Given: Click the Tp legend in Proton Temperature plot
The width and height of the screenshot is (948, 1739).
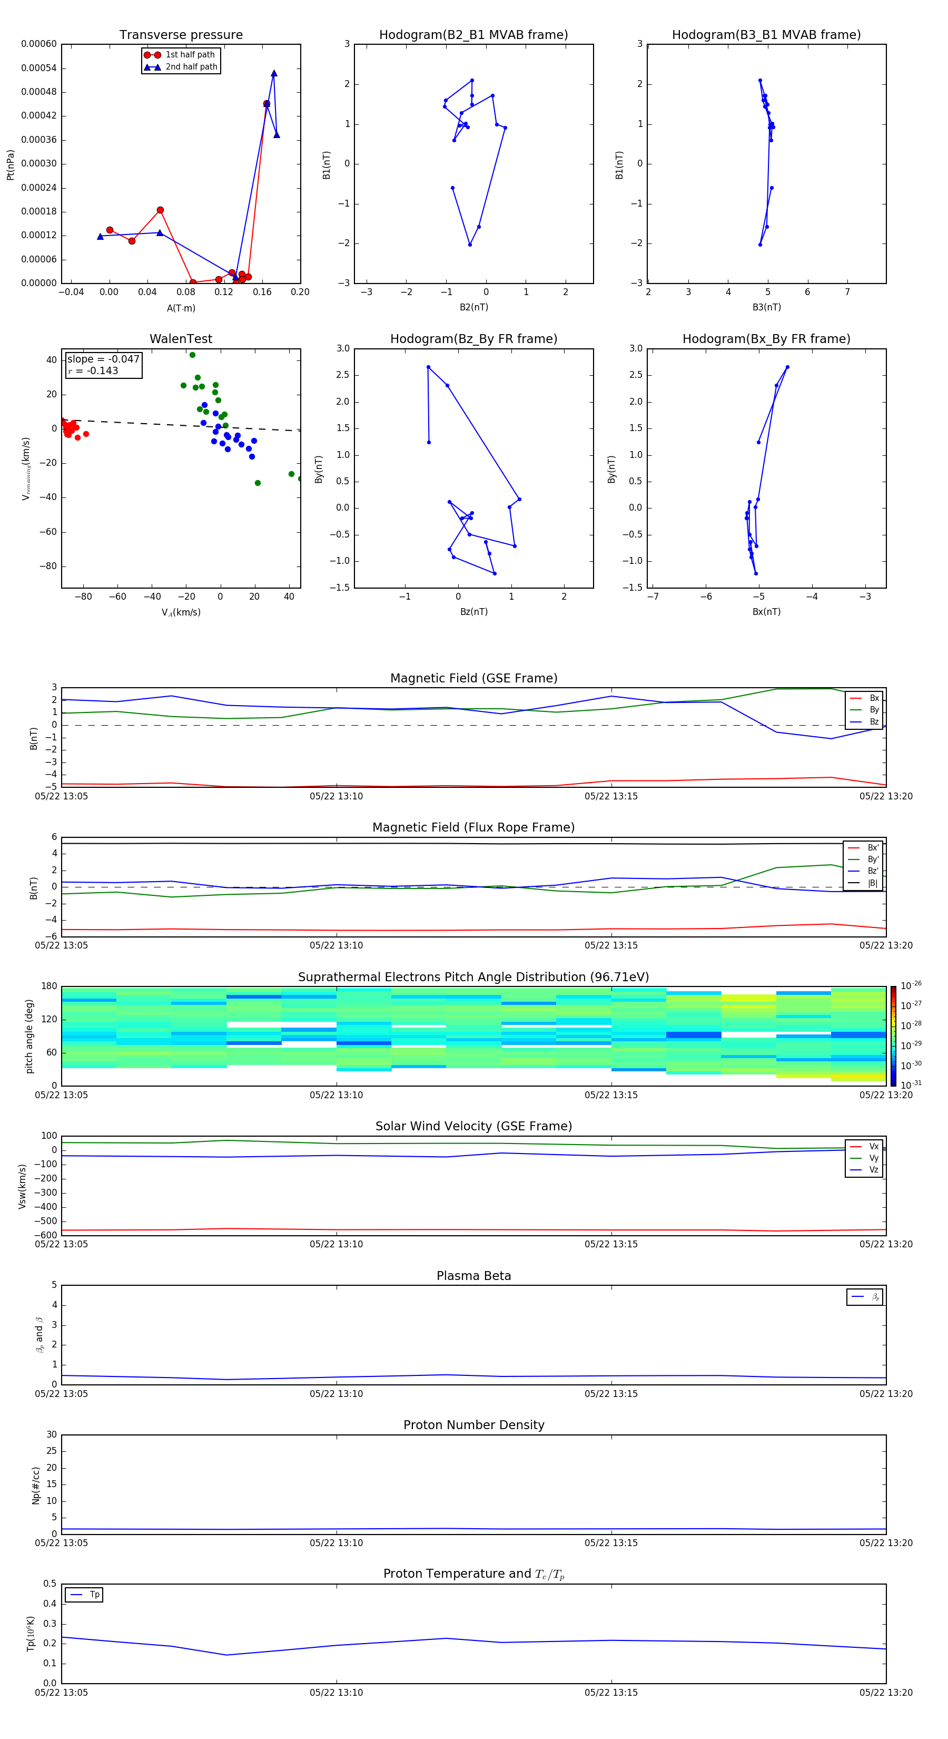Looking at the screenshot, I should point(84,1595).
